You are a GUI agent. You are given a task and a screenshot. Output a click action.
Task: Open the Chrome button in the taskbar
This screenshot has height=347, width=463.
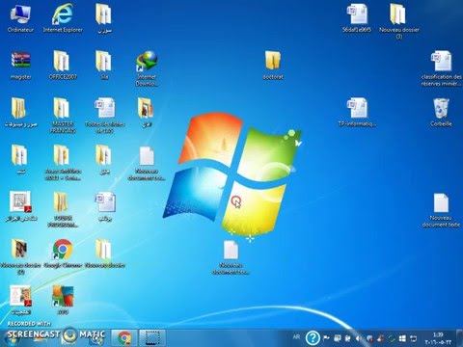(124, 338)
